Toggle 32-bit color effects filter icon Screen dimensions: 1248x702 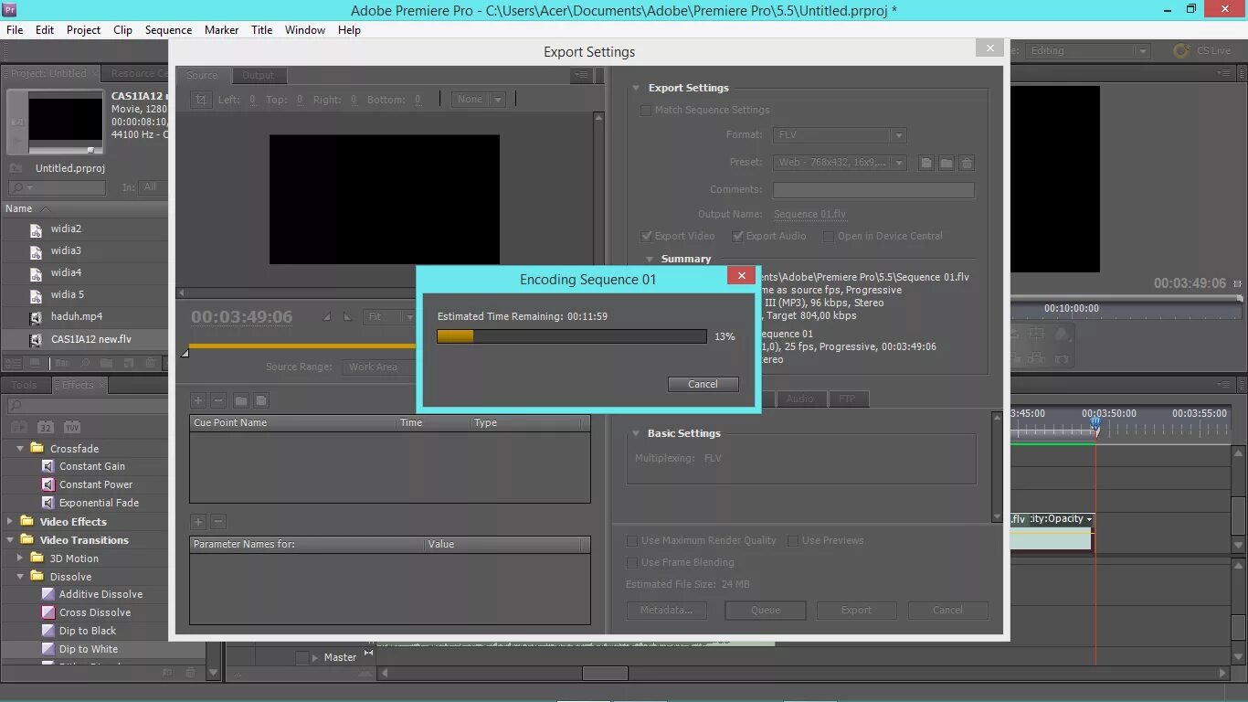[46, 427]
